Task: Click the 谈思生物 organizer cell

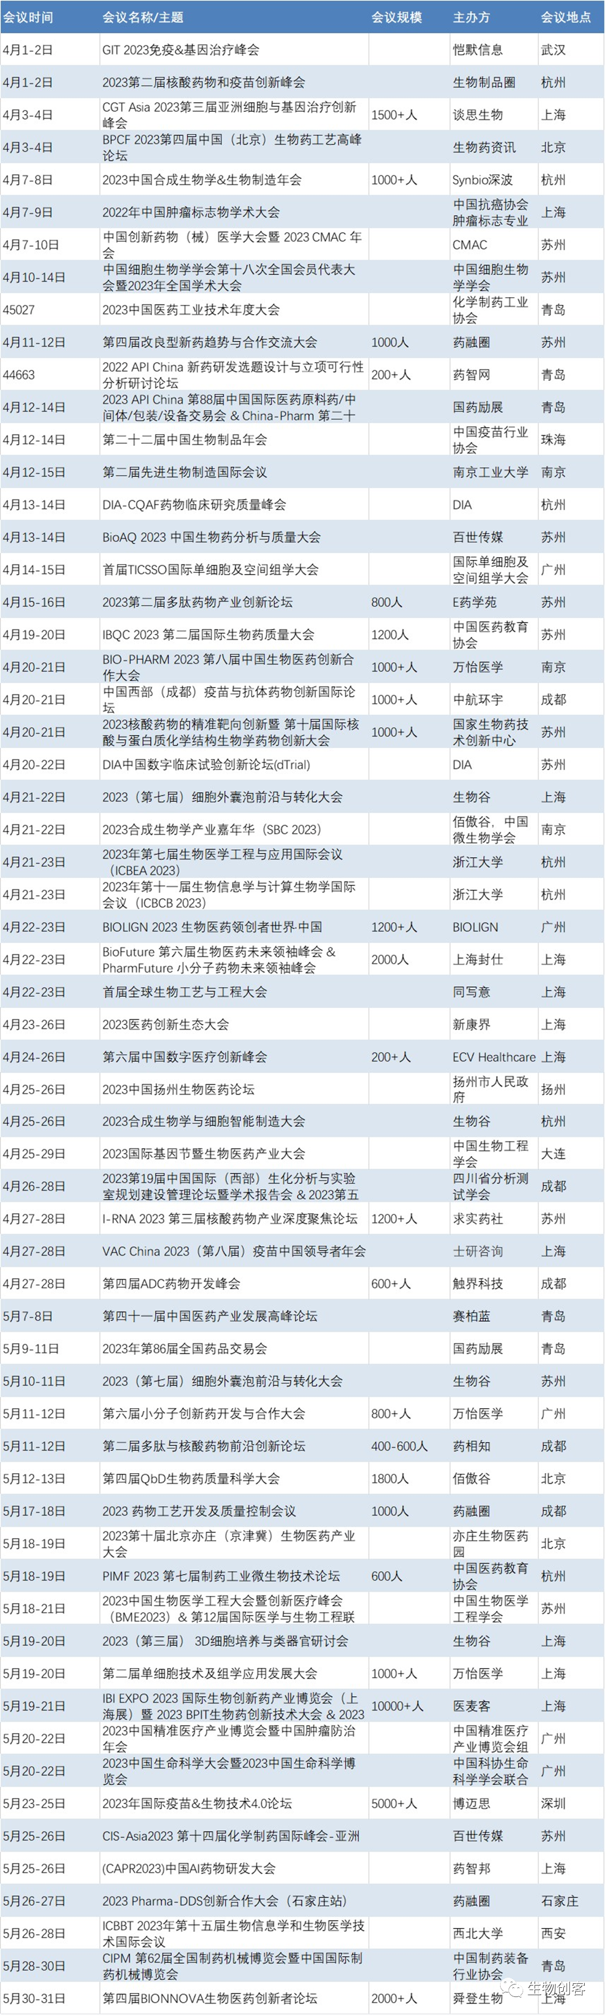Action: click(x=477, y=115)
